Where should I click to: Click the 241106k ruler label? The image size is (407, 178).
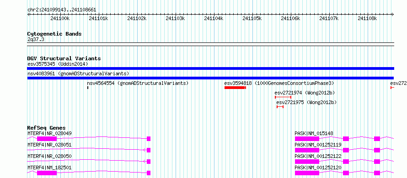pyautogui.click(x=290, y=18)
